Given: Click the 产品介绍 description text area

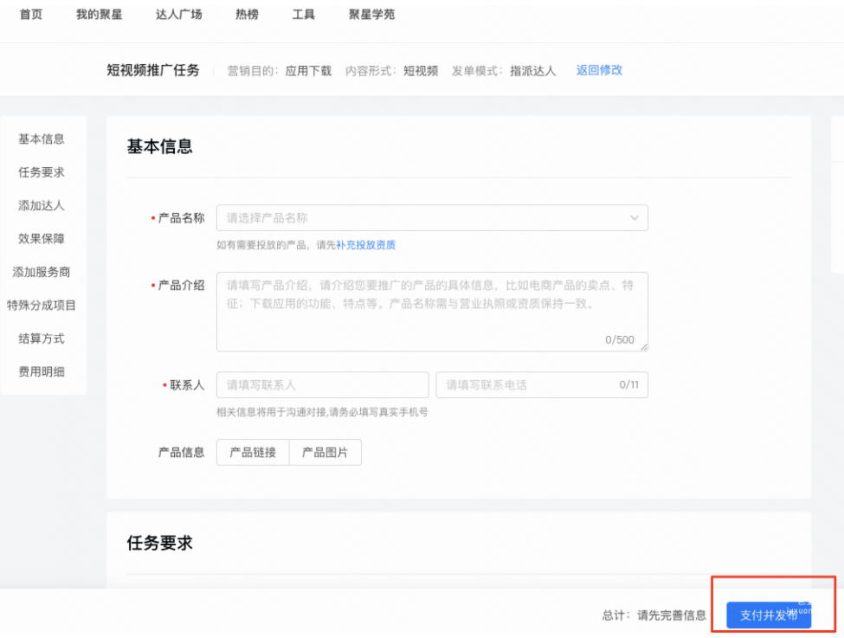Looking at the screenshot, I should coord(432,307).
